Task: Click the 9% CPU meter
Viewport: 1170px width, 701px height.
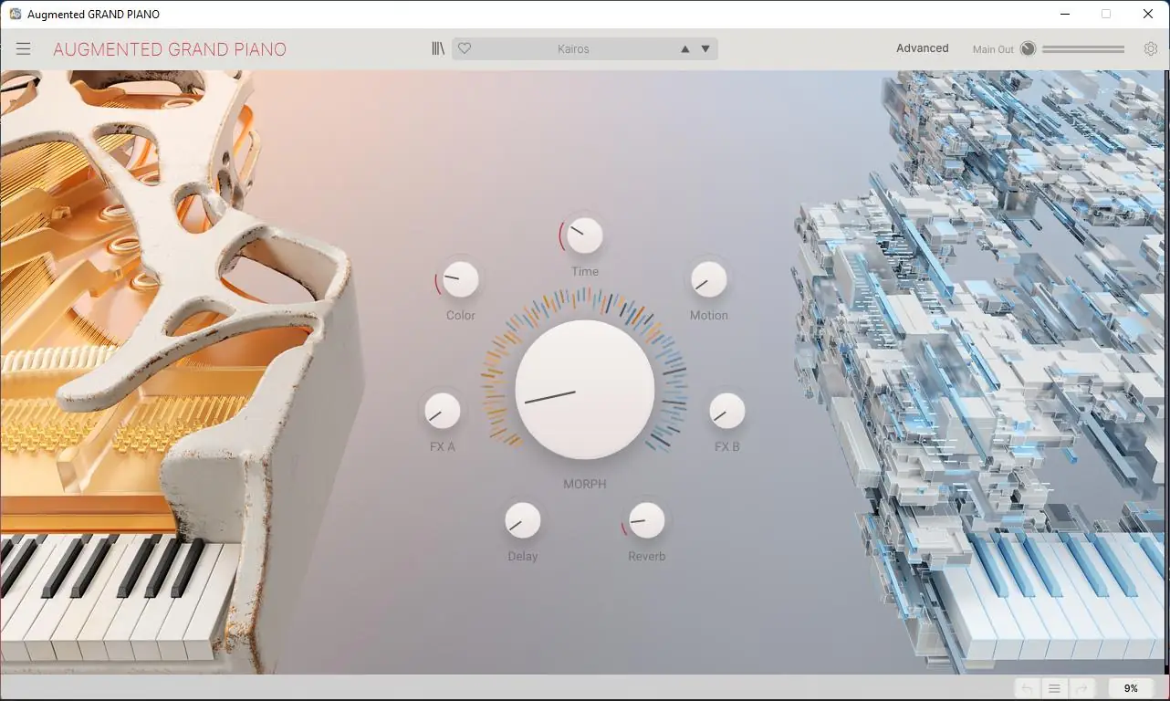Action: pos(1131,689)
